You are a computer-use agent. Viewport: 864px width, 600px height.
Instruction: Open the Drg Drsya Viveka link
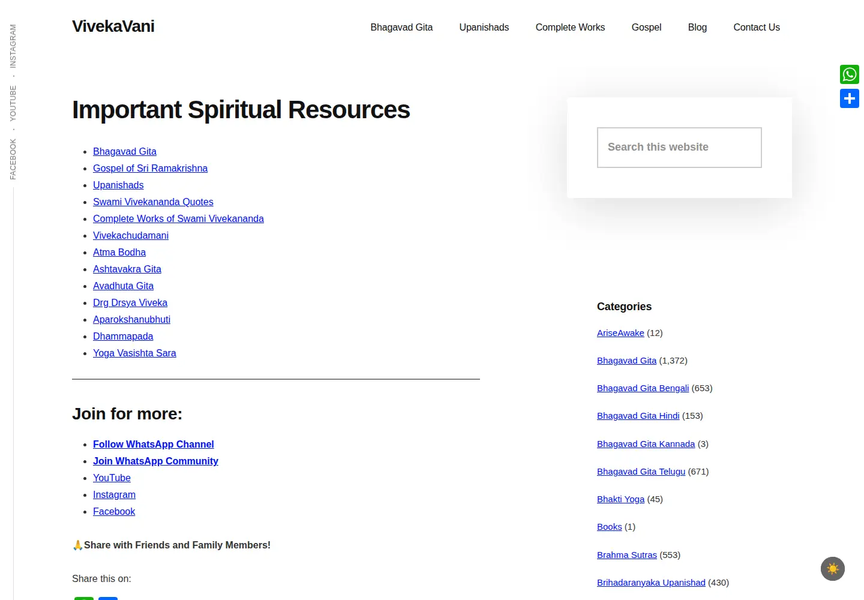(130, 302)
